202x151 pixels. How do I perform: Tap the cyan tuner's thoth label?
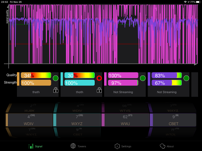[80, 92]
